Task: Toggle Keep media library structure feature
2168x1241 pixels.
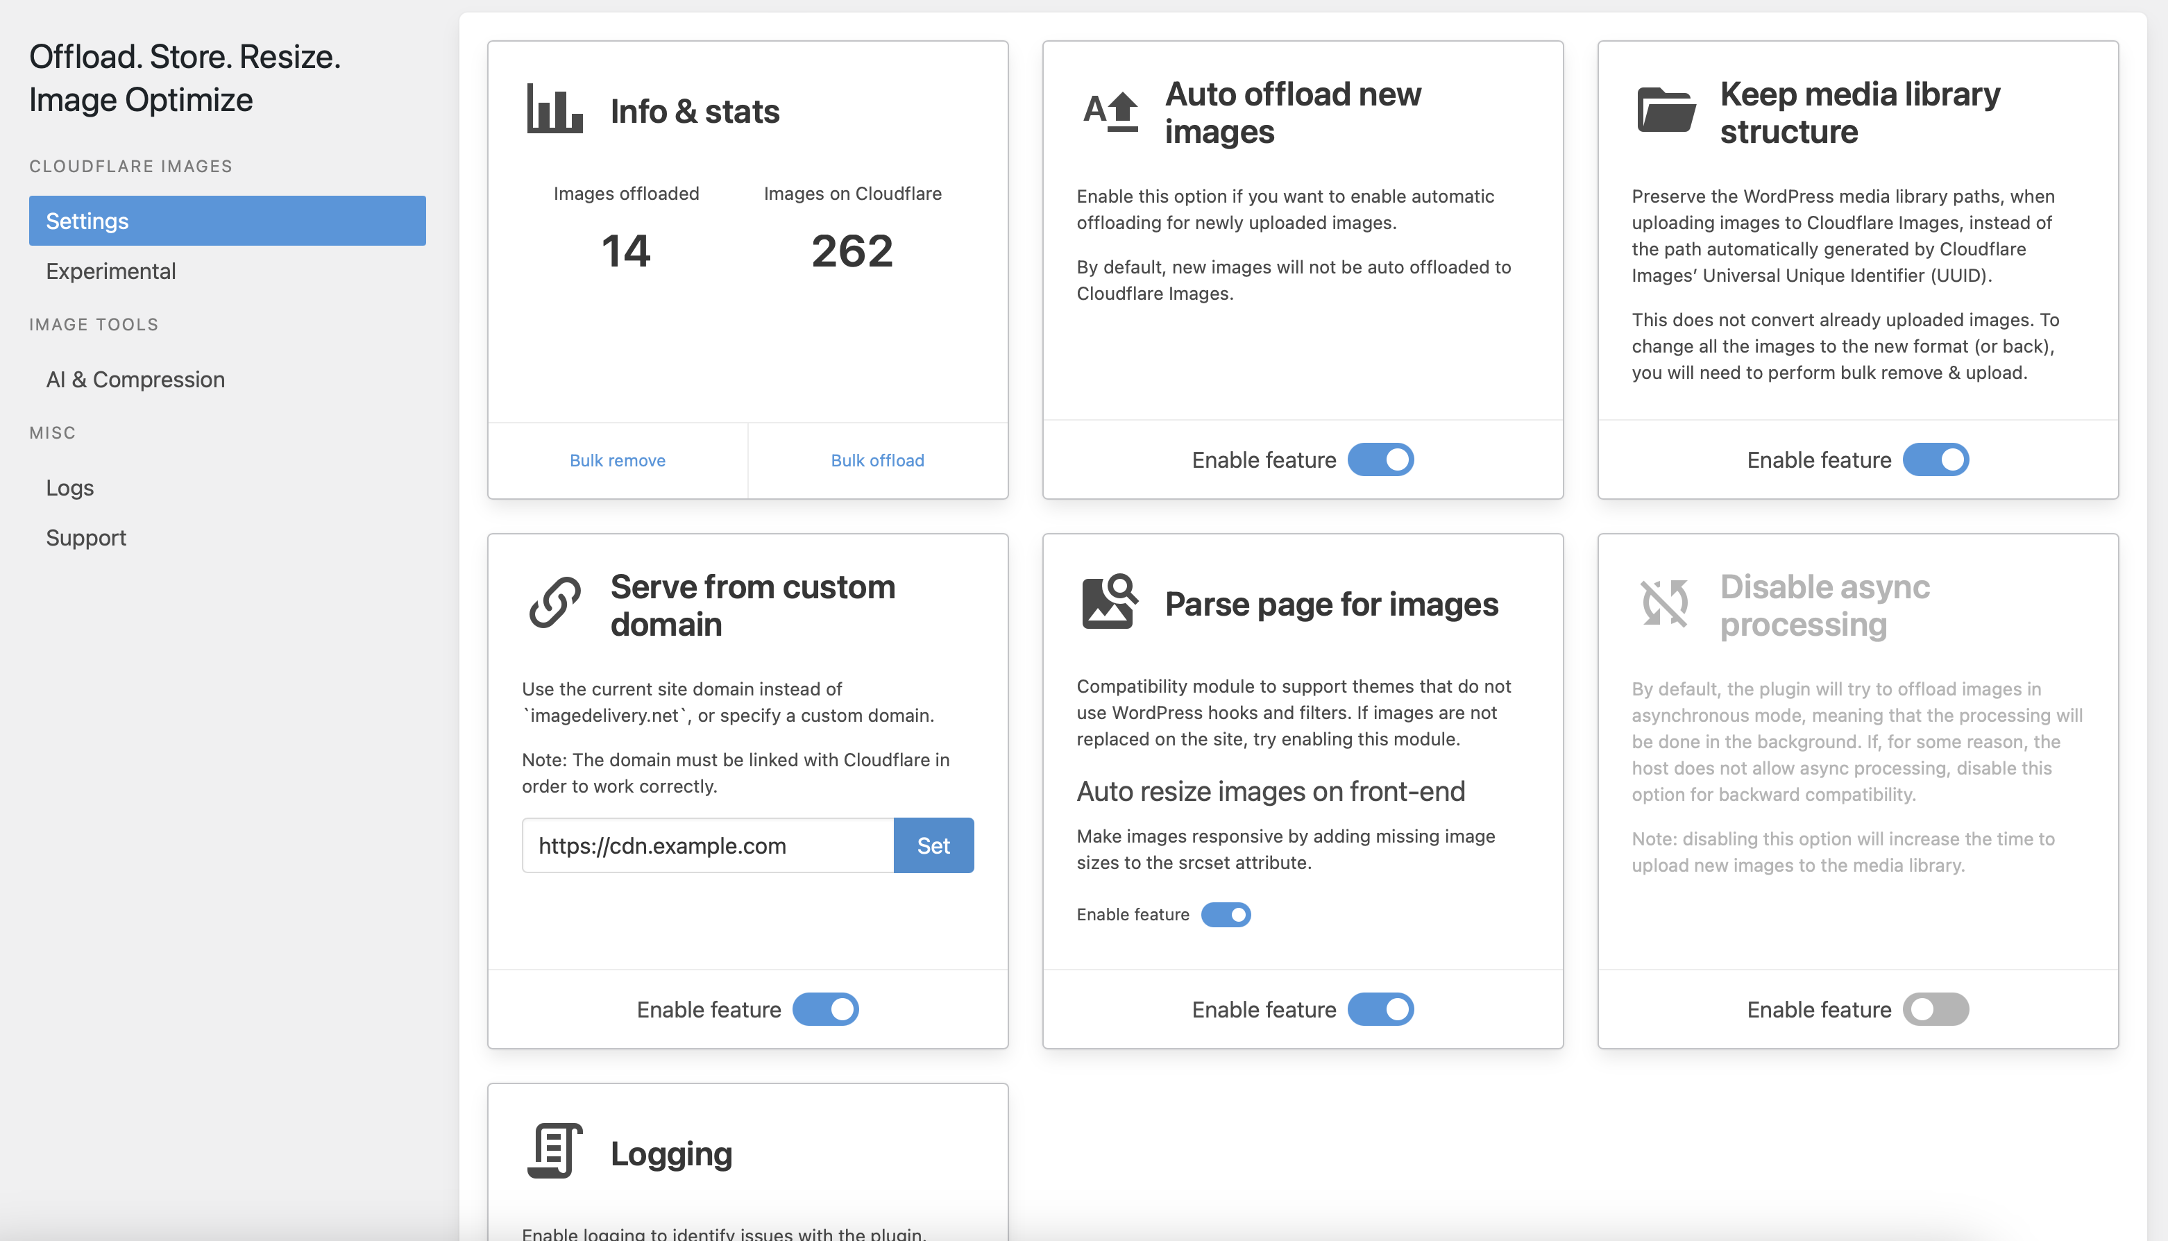Action: [1936, 459]
